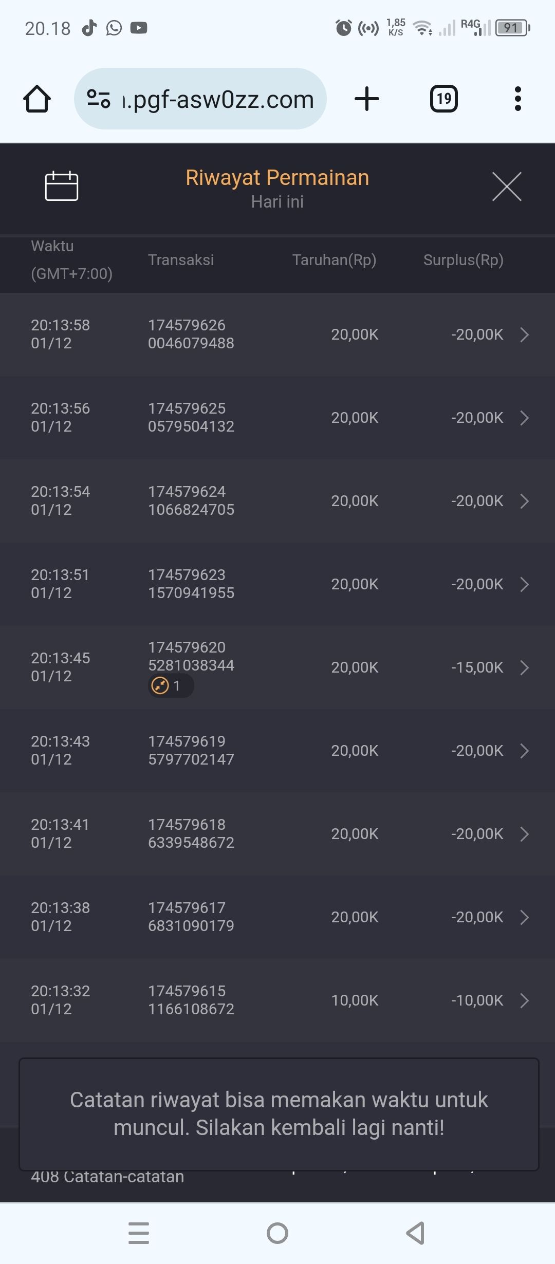Expand details for the 20:13:58 transaction
555x1264 pixels.
(524, 334)
